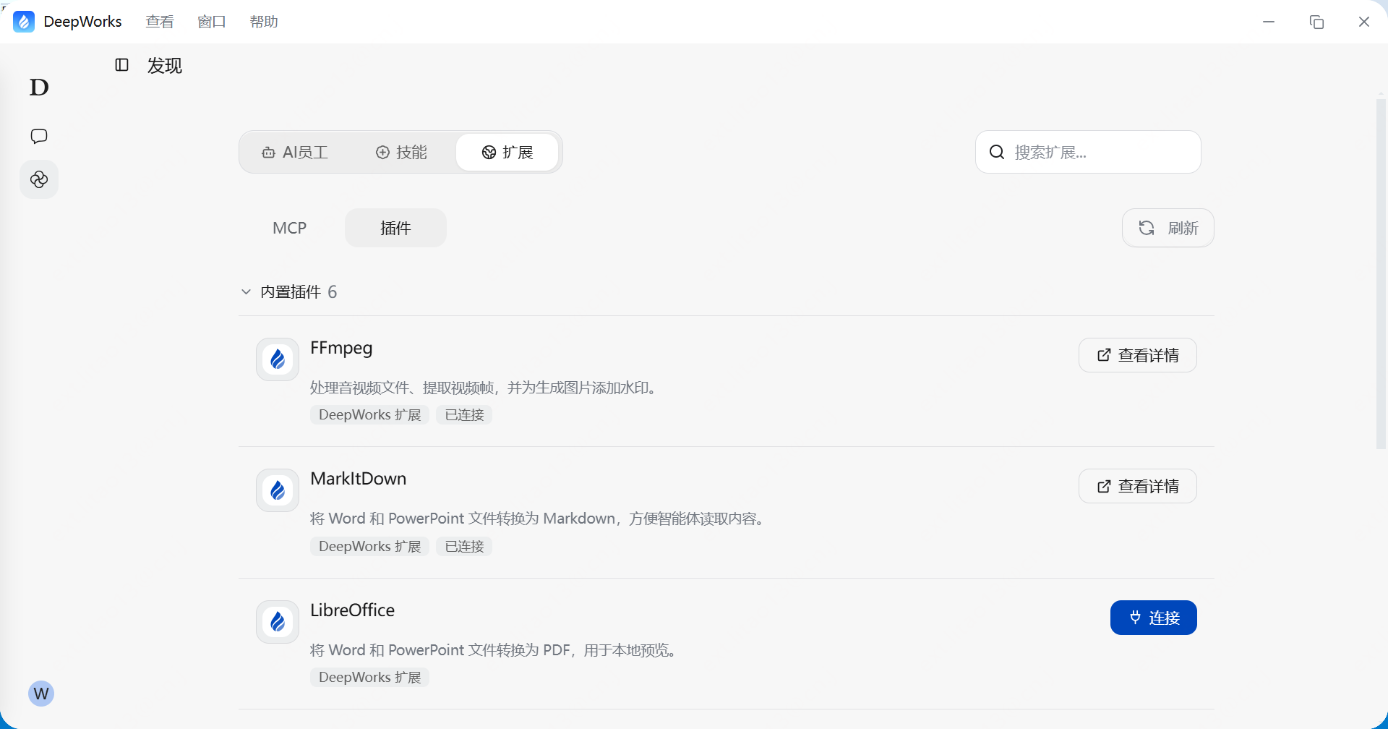View details for FFmpeg plugin

[x=1138, y=355]
